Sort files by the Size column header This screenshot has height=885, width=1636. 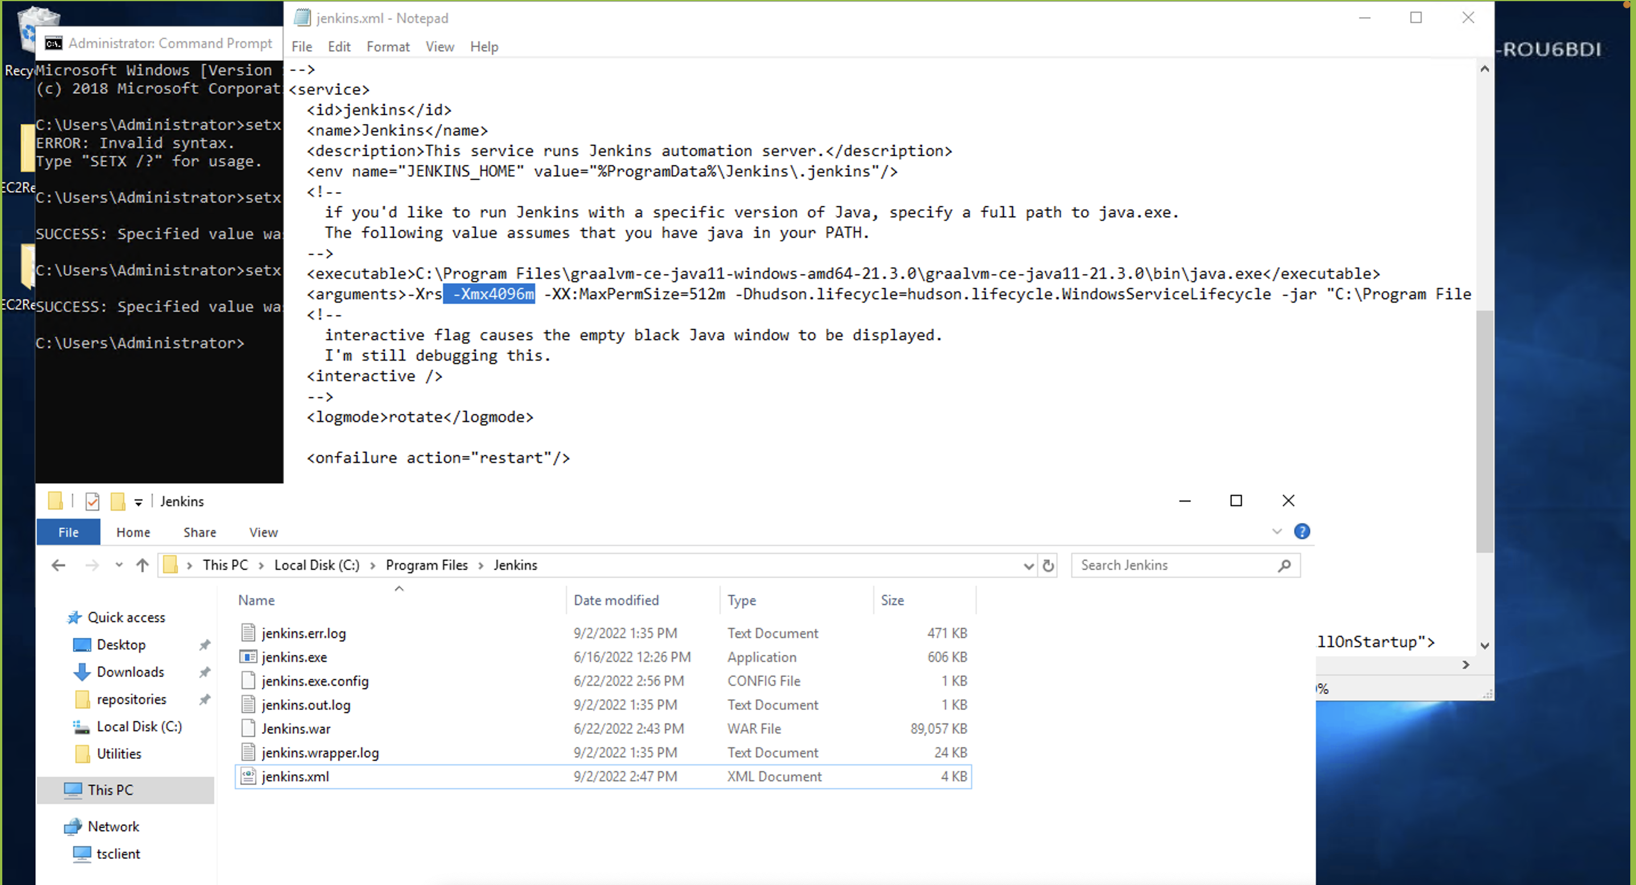tap(893, 600)
